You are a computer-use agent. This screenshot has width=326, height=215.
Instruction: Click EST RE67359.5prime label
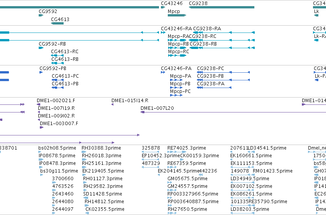[x=187, y=163]
